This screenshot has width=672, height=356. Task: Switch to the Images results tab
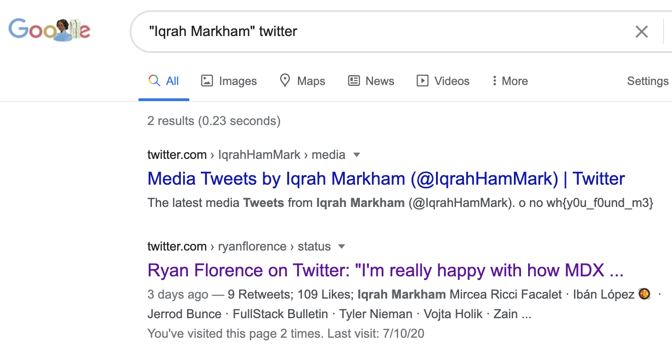[229, 81]
